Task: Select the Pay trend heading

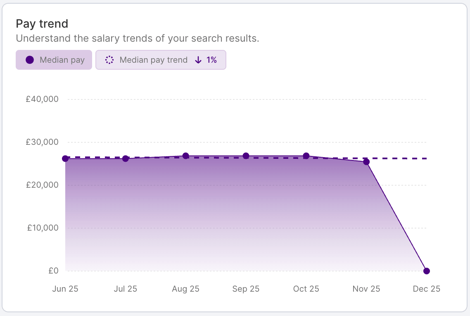Action: tap(42, 24)
